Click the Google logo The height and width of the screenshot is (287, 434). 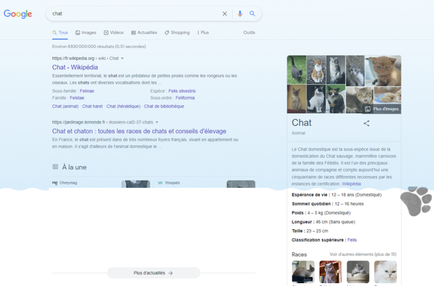point(18,14)
